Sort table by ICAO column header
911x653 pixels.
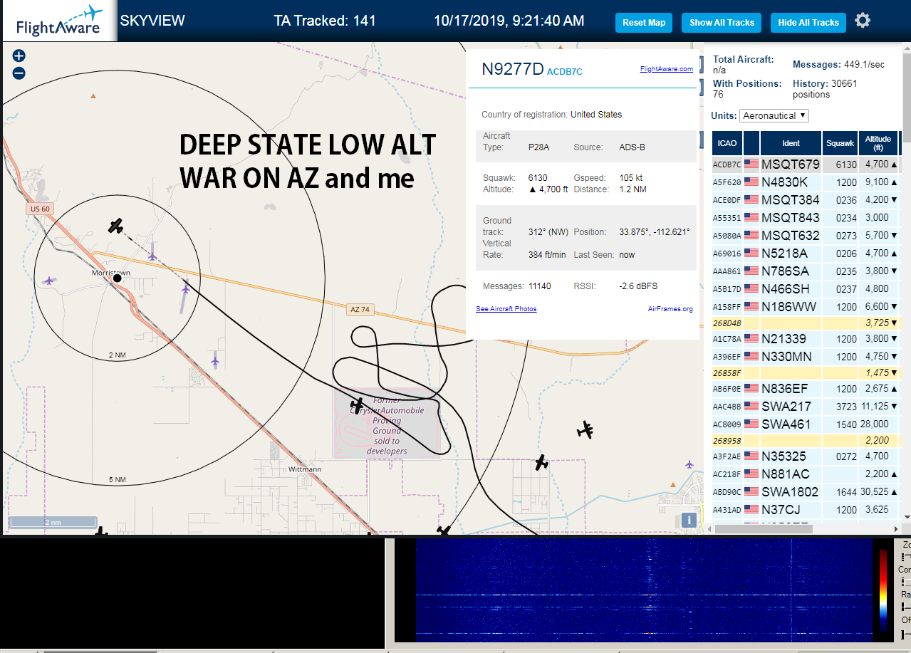pos(727,143)
